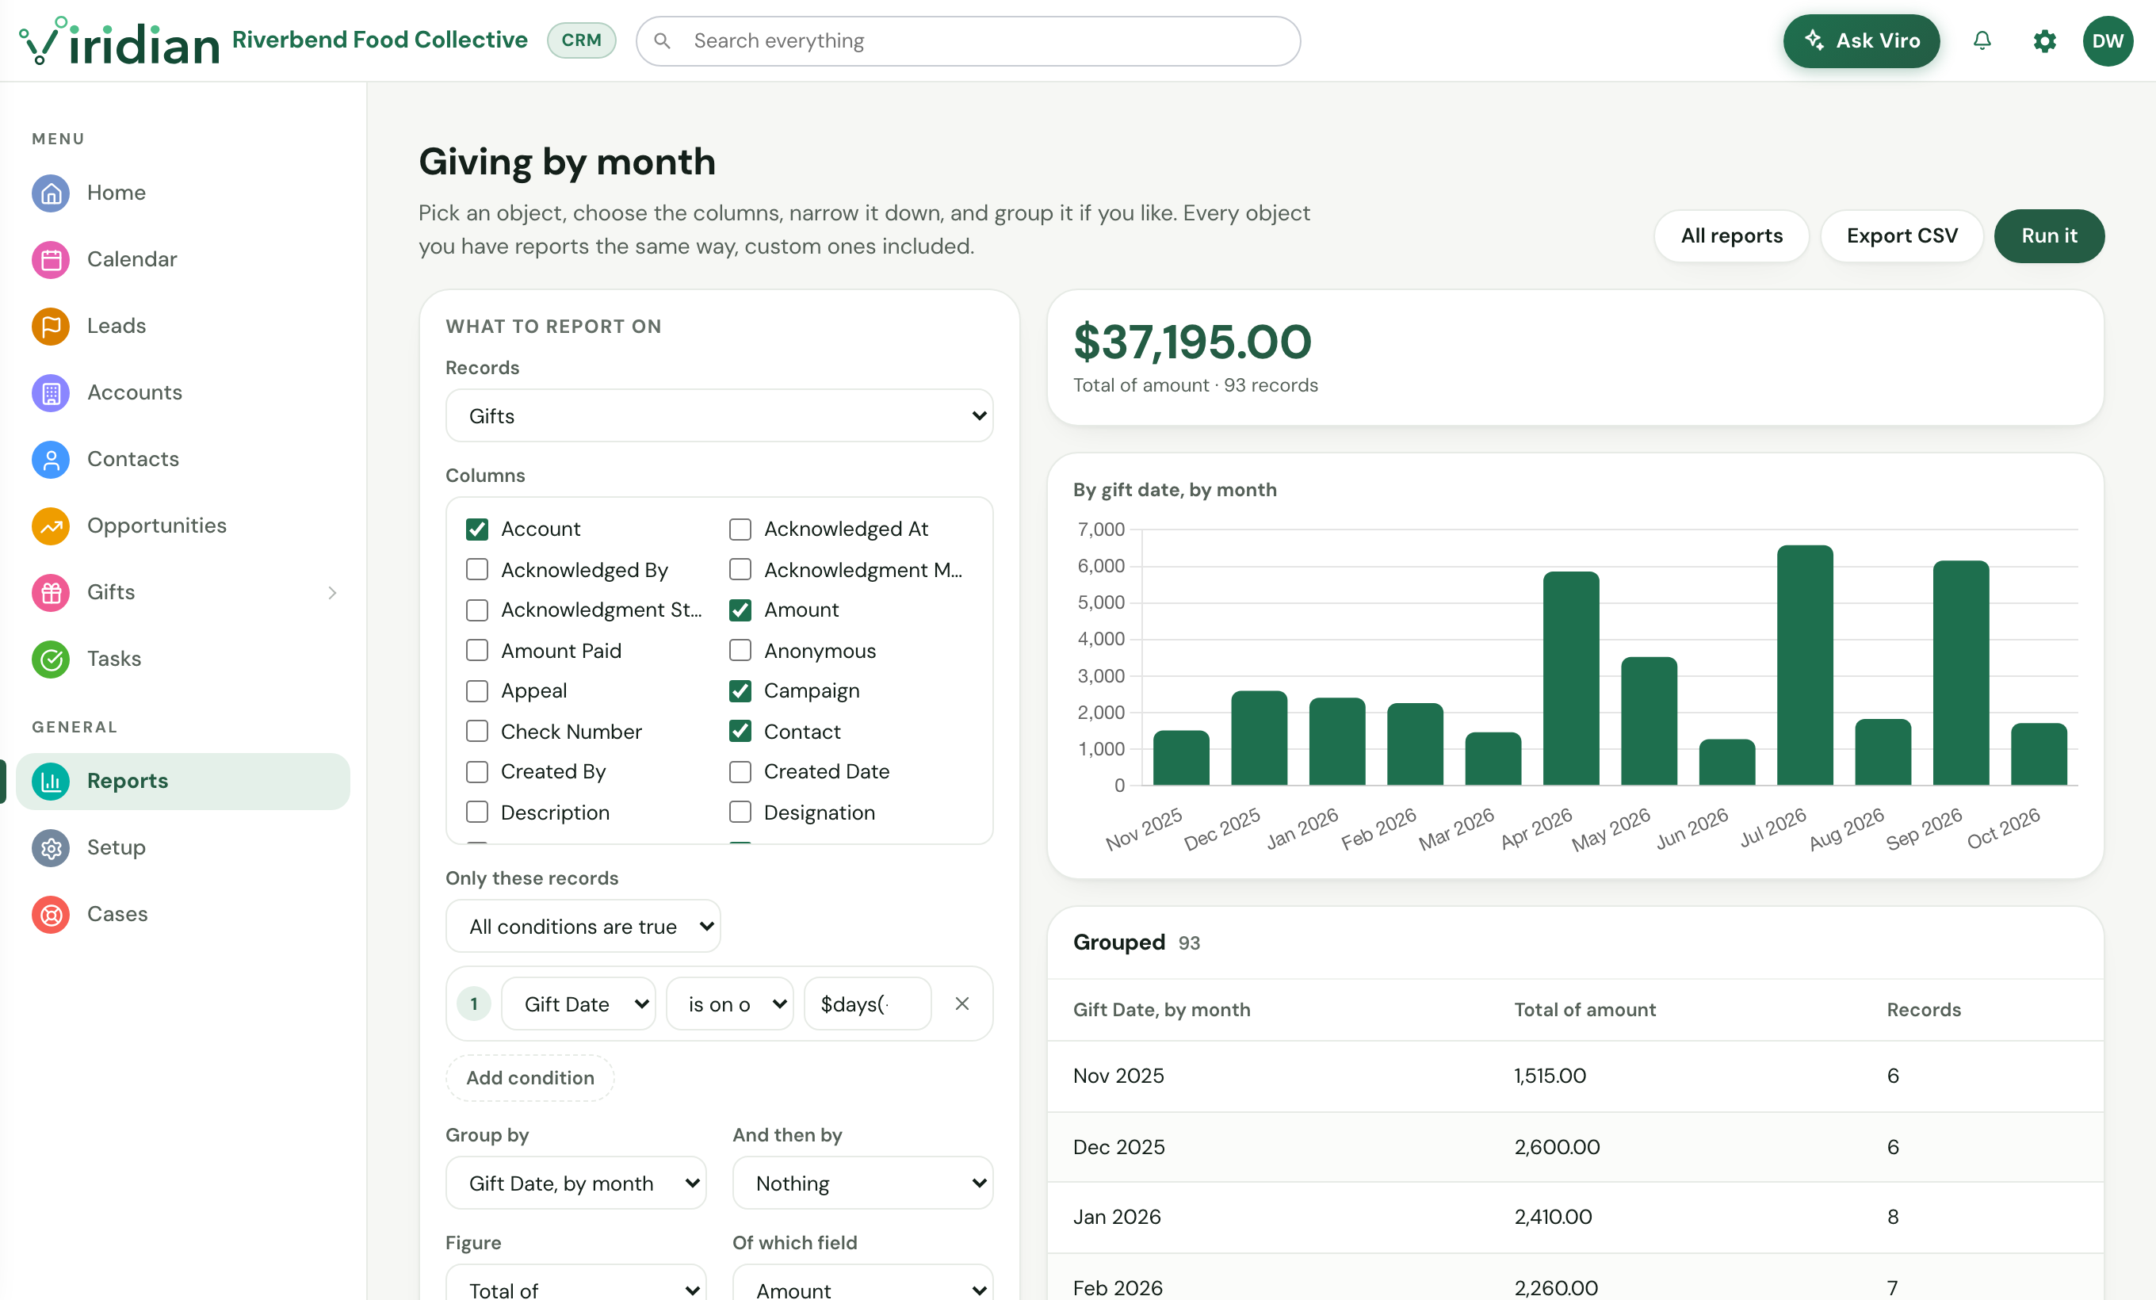Image resolution: width=2156 pixels, height=1300 pixels.
Task: Uncheck the Campaign column checkbox
Action: coord(740,691)
